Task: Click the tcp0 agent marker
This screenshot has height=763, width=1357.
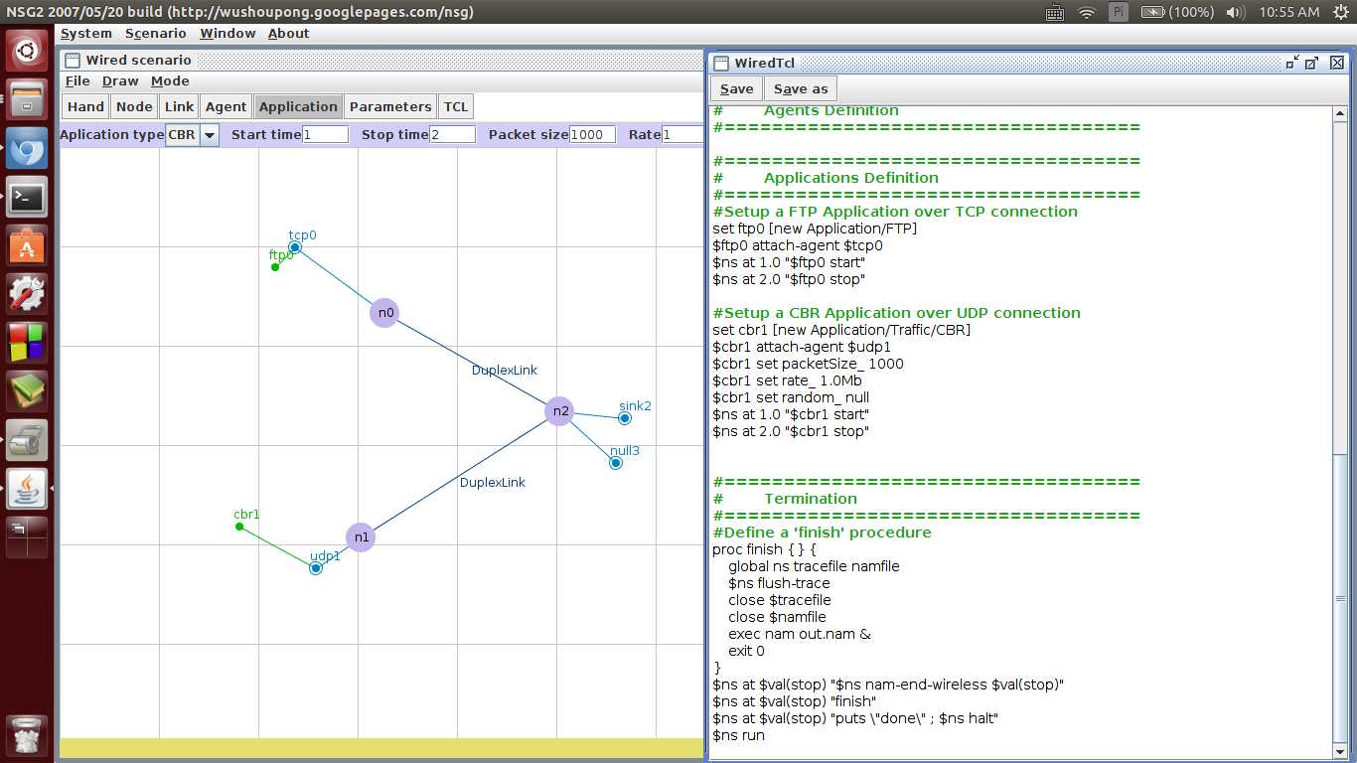Action: click(295, 247)
